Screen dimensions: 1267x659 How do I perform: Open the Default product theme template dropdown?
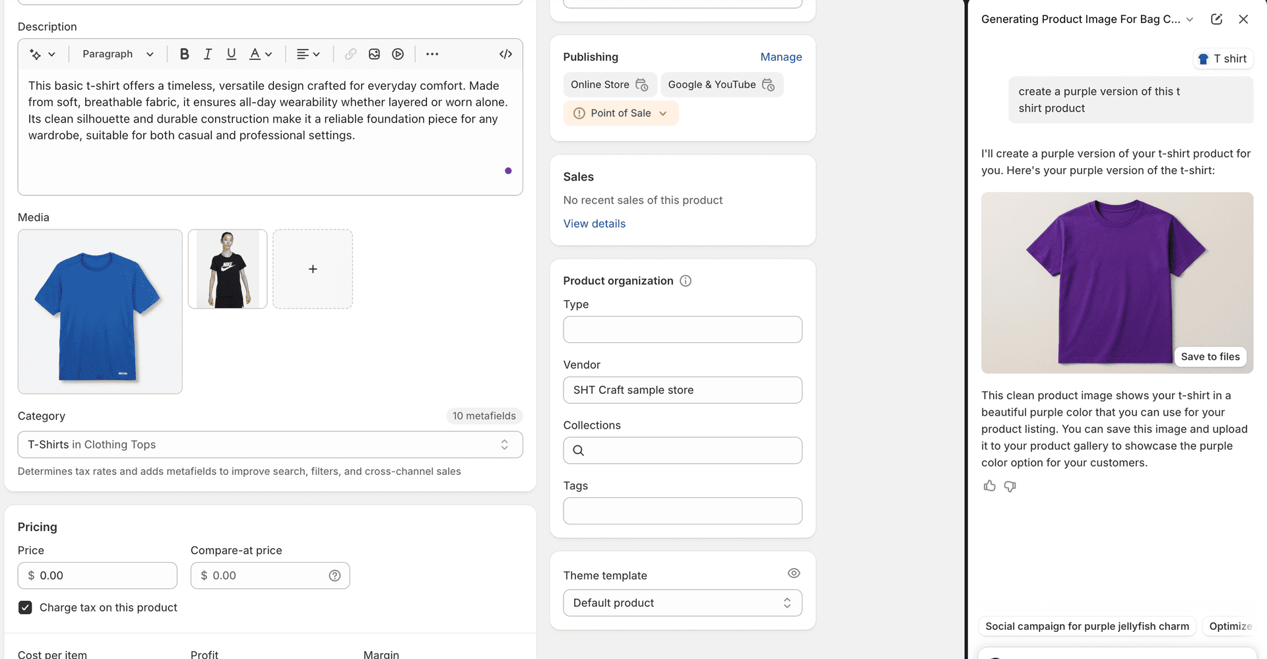point(682,603)
